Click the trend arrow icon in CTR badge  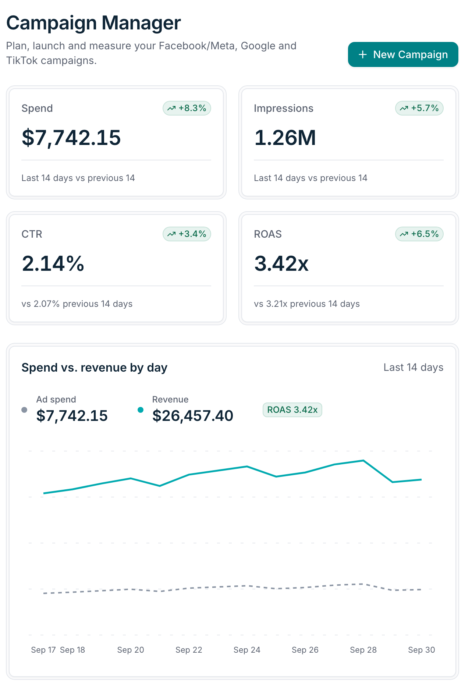click(x=171, y=234)
